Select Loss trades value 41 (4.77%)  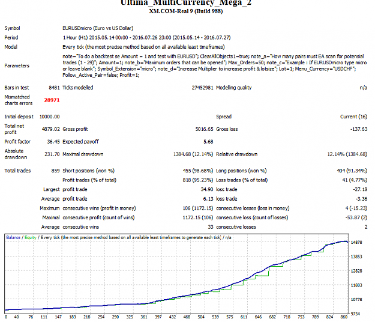[355, 180]
